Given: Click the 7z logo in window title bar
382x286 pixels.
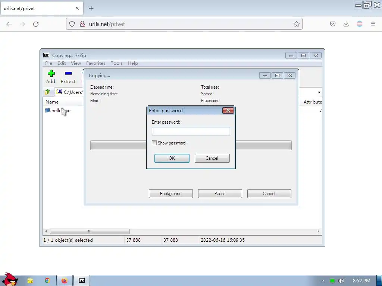Looking at the screenshot, I should click(46, 55).
